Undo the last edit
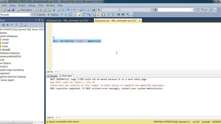The image size is (221, 124). tap(68, 10)
